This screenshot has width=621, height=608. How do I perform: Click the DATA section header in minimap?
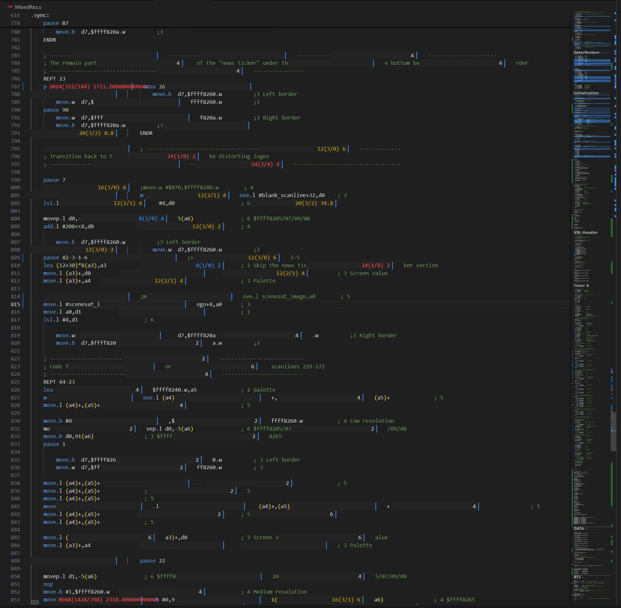click(579, 529)
